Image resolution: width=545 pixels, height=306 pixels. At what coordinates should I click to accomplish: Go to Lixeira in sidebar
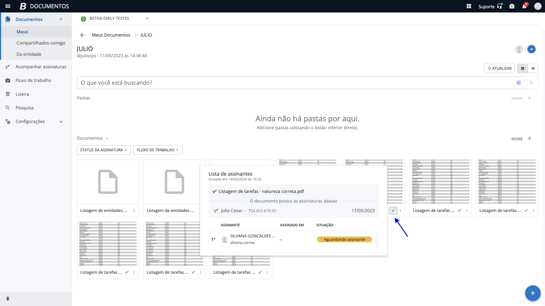[22, 94]
